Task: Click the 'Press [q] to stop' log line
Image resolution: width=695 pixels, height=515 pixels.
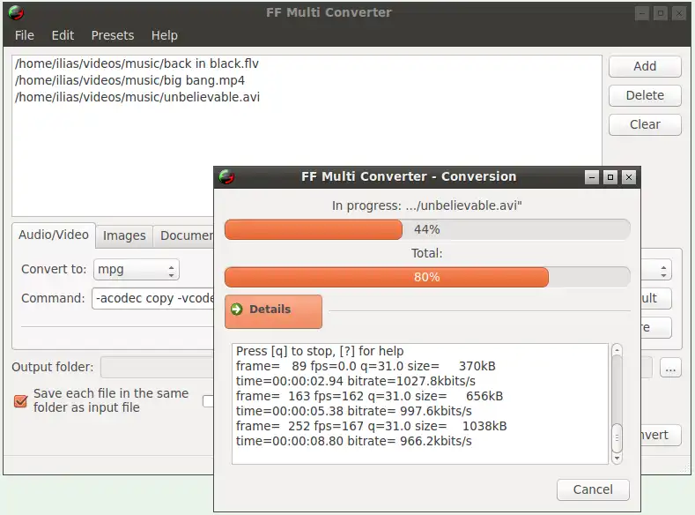Action: pyautogui.click(x=320, y=351)
